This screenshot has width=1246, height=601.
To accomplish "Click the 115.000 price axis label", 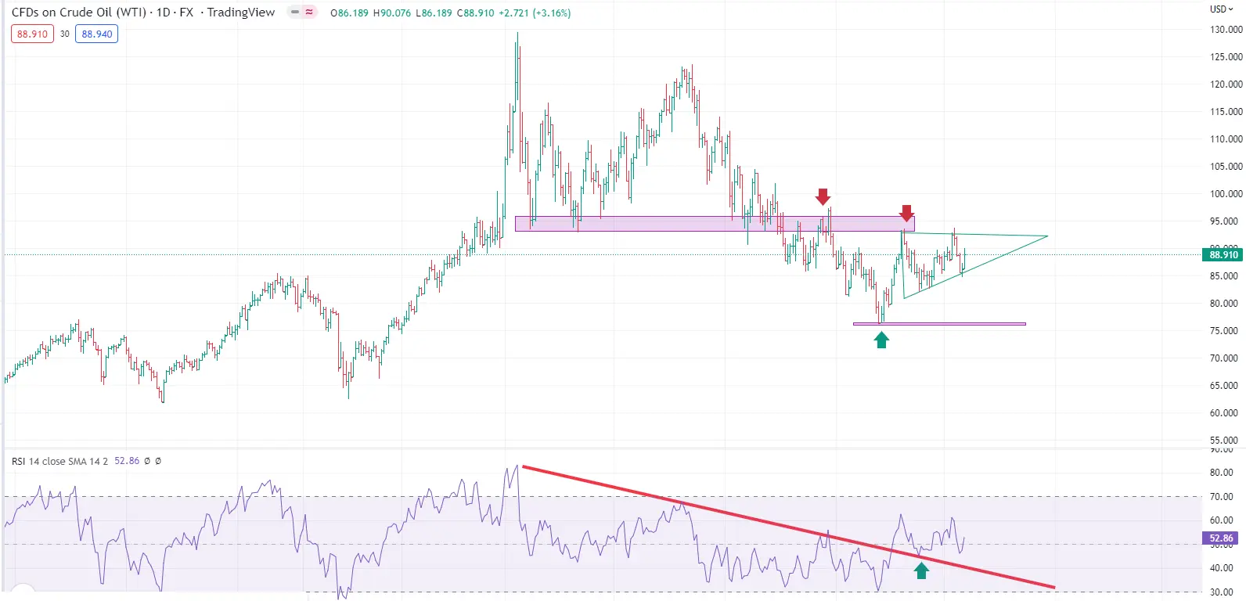I will tap(1226, 112).
